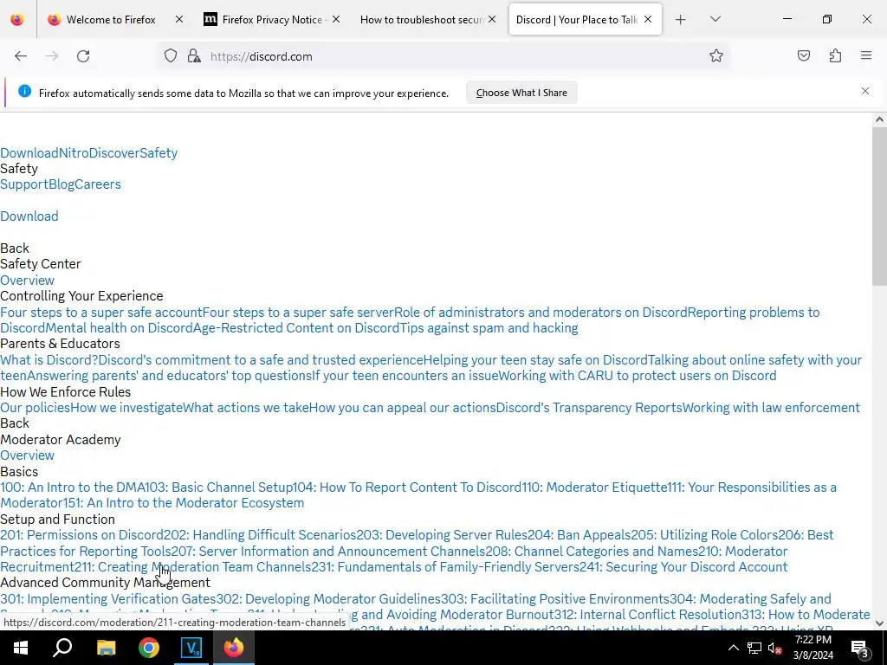The width and height of the screenshot is (887, 665).
Task: Click the forward navigation arrow
Action: tap(52, 56)
